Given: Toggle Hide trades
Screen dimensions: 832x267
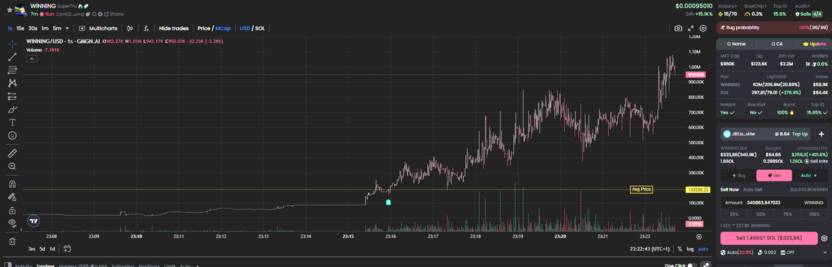Looking at the screenshot, I should (173, 28).
